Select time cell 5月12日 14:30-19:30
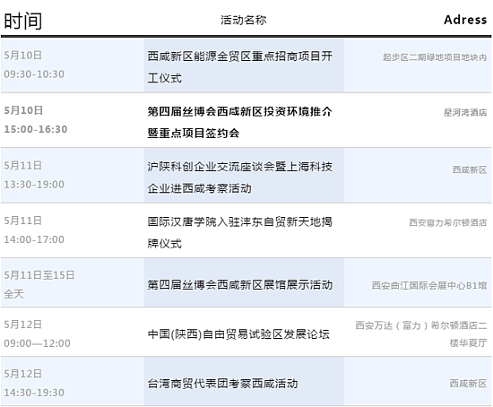This screenshot has height=407, width=493. tap(34, 383)
